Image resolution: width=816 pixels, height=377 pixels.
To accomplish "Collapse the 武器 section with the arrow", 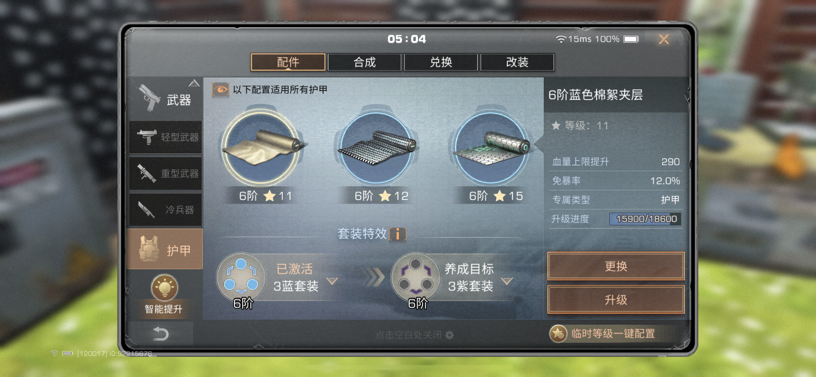I will (194, 83).
